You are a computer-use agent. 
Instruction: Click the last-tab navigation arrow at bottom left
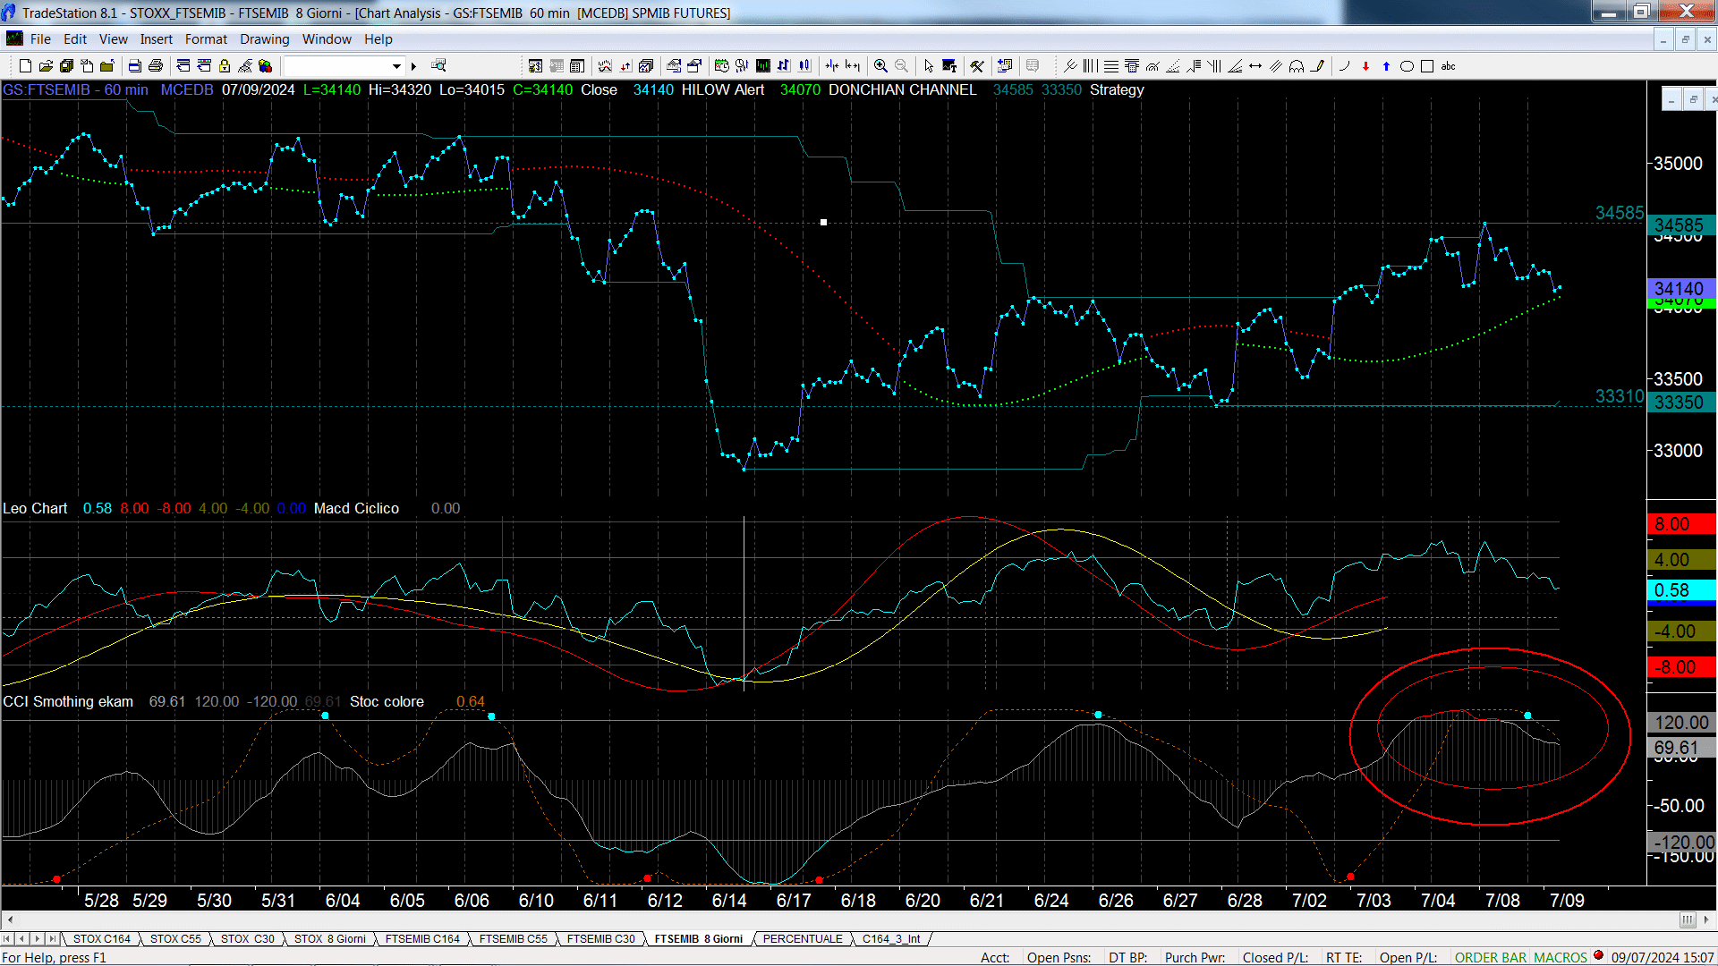point(53,939)
